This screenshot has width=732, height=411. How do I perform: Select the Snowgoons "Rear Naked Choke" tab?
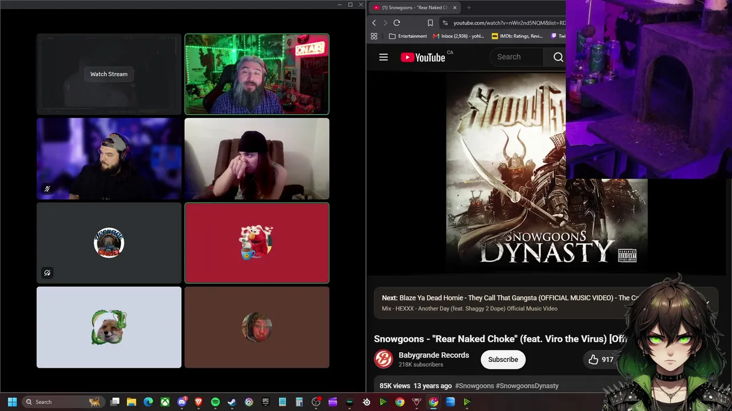point(415,7)
